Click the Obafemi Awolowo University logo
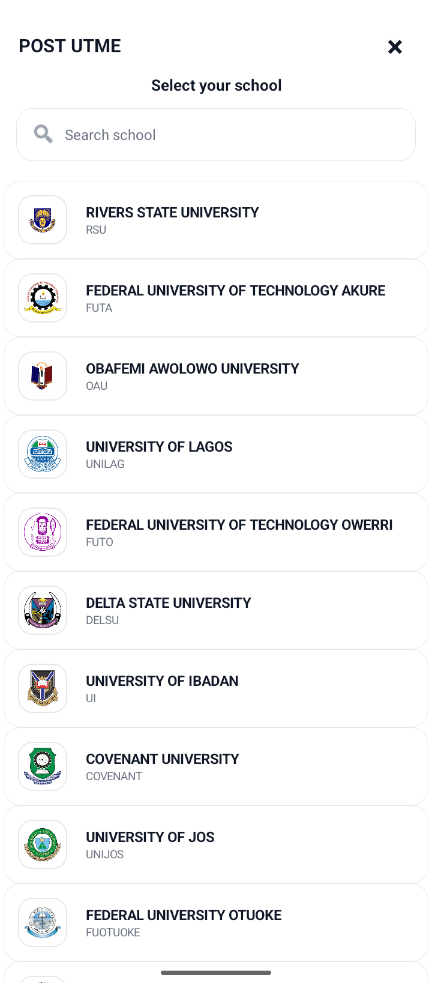432x985 pixels. (x=43, y=376)
